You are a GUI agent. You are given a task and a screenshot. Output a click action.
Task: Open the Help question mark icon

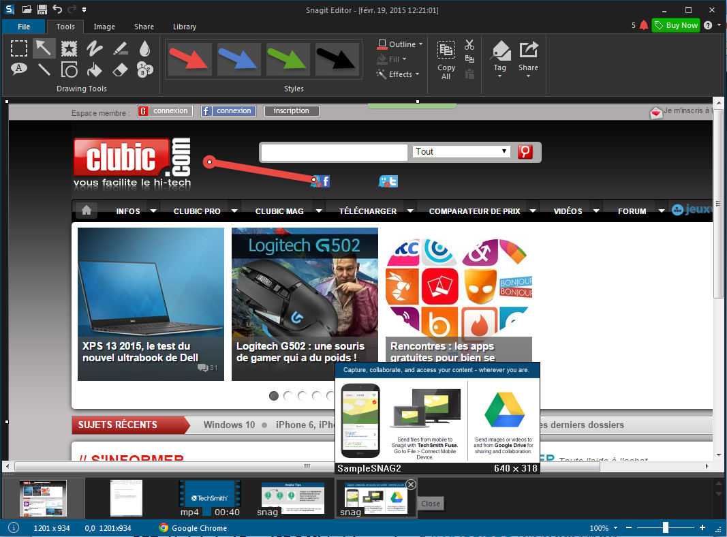[707, 25]
